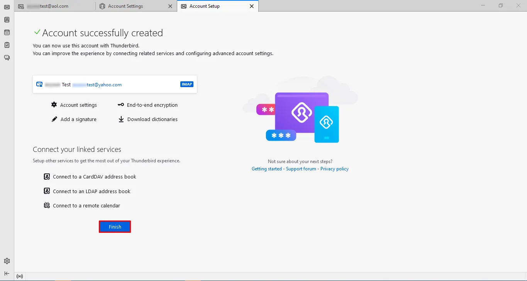527x281 pixels.
Task: Open Account settings option
Action: 78,105
